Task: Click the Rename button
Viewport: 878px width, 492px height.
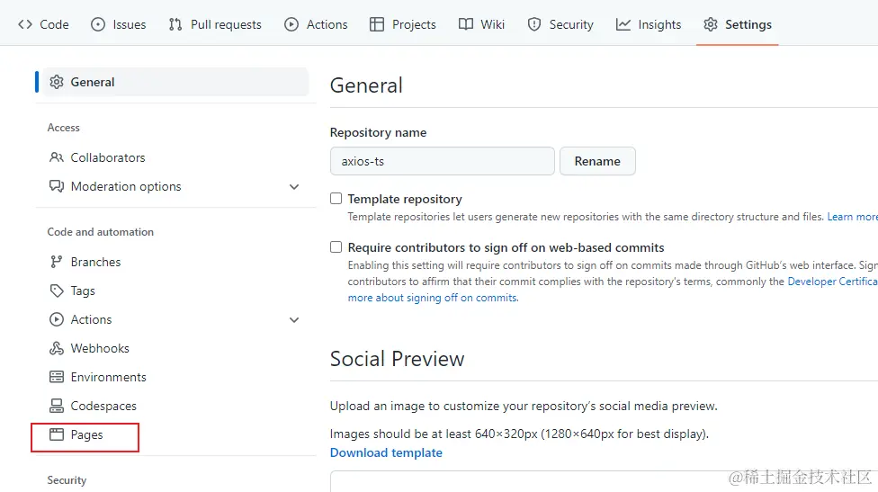Action: click(597, 161)
